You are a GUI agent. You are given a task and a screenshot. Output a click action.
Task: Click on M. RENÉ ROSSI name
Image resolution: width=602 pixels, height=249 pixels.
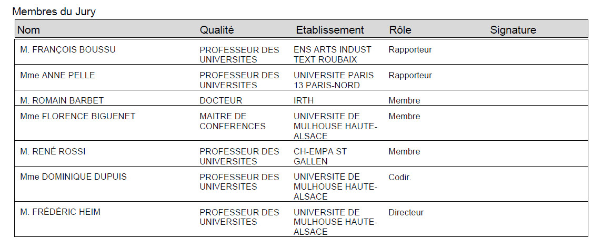pos(53,152)
